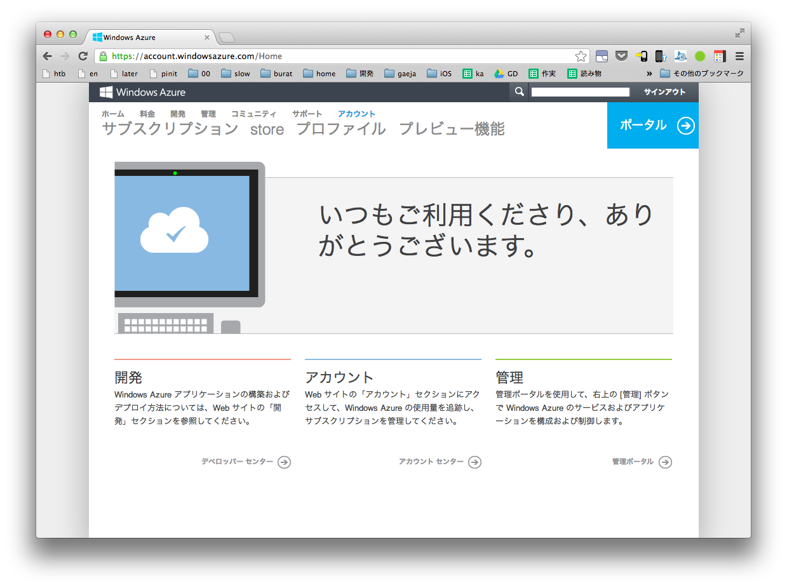The image size is (787, 588).
Task: Click the arrow circle on ポータル button
Action: point(686,126)
